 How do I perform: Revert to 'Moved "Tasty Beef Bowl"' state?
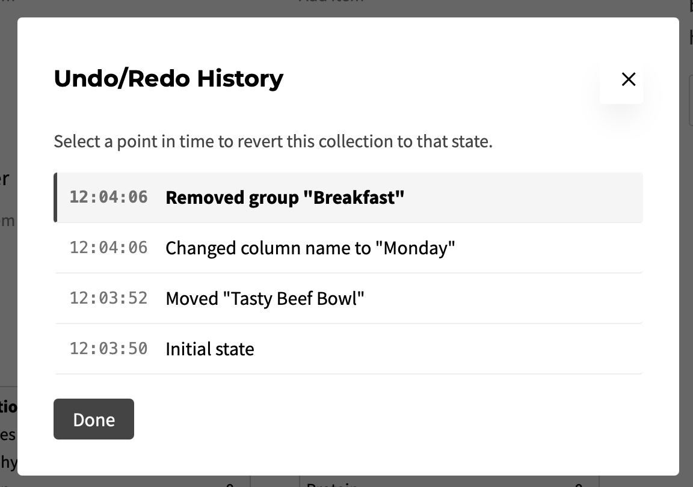(265, 298)
